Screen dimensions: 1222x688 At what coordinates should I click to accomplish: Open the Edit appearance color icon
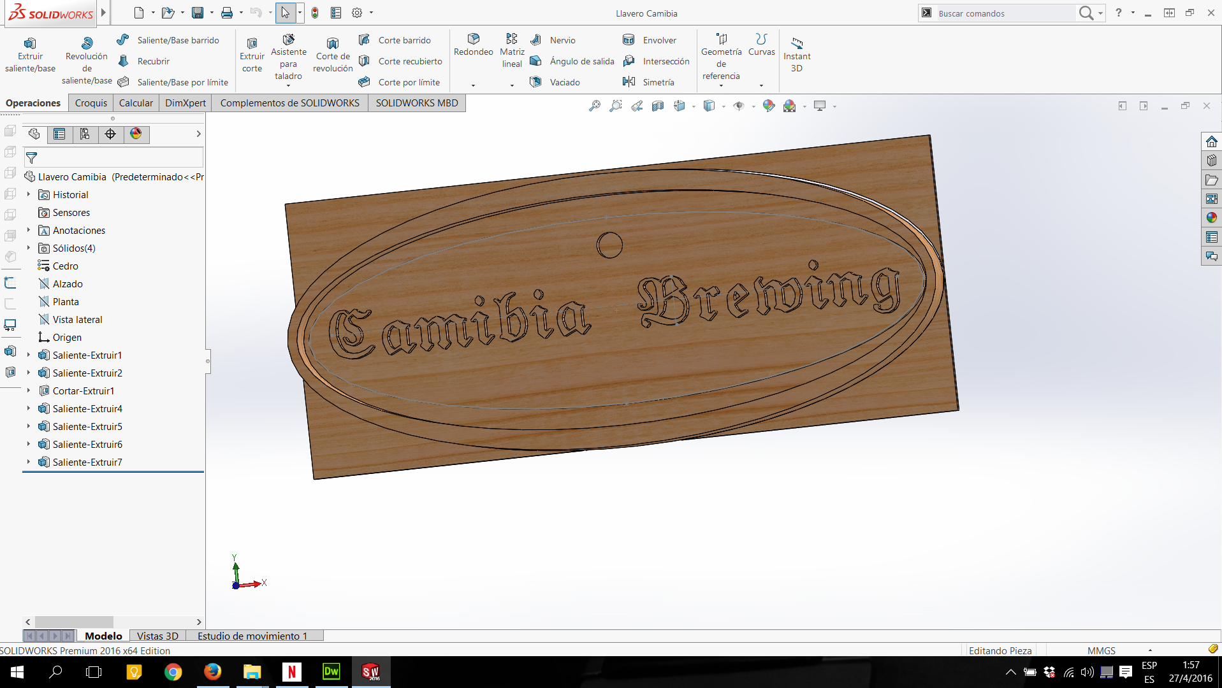click(x=769, y=106)
